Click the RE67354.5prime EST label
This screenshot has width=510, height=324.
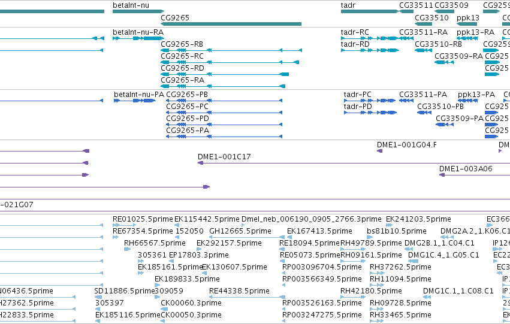(x=143, y=231)
